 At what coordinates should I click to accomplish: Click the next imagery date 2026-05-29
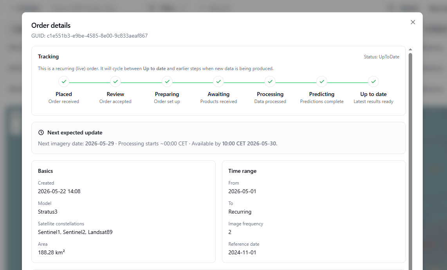[99, 143]
